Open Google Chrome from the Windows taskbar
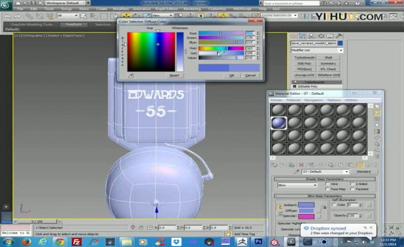The image size is (404, 247). 60,242
